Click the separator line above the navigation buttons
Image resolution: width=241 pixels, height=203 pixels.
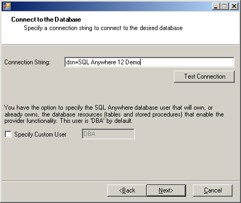tap(121, 180)
